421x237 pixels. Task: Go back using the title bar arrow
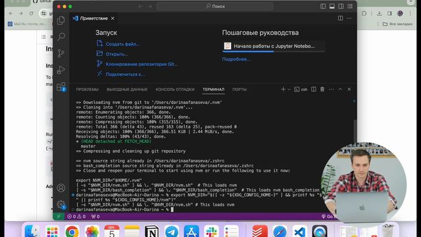tap(141, 7)
